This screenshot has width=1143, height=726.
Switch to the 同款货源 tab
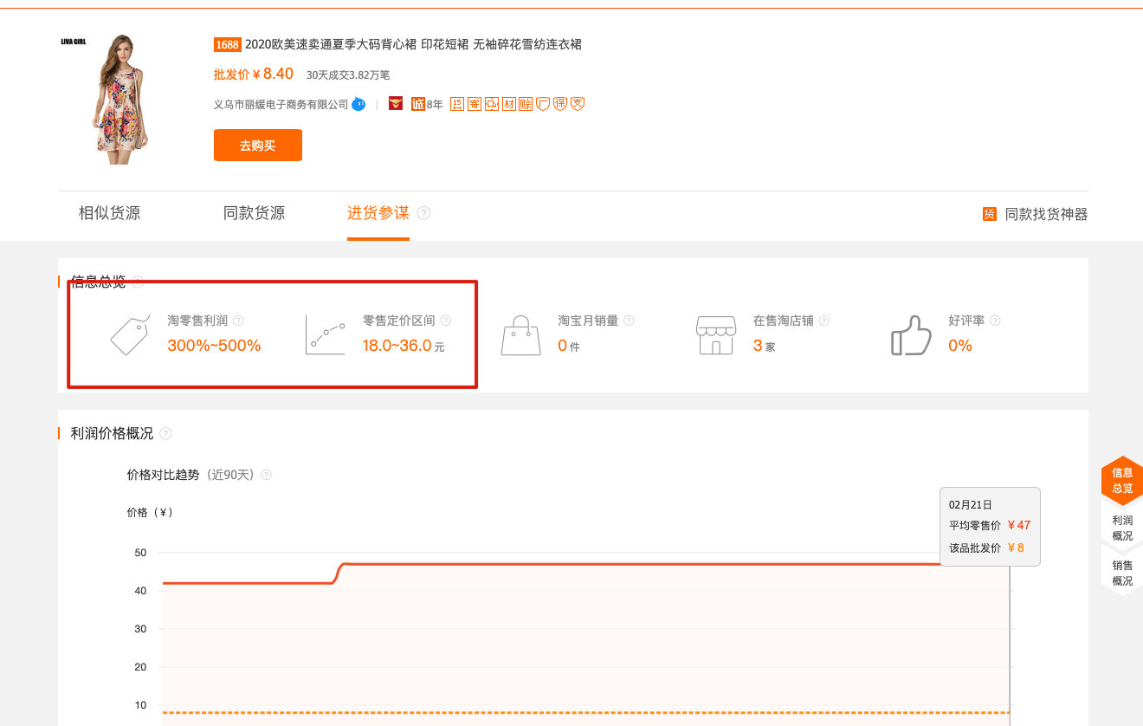click(x=254, y=212)
